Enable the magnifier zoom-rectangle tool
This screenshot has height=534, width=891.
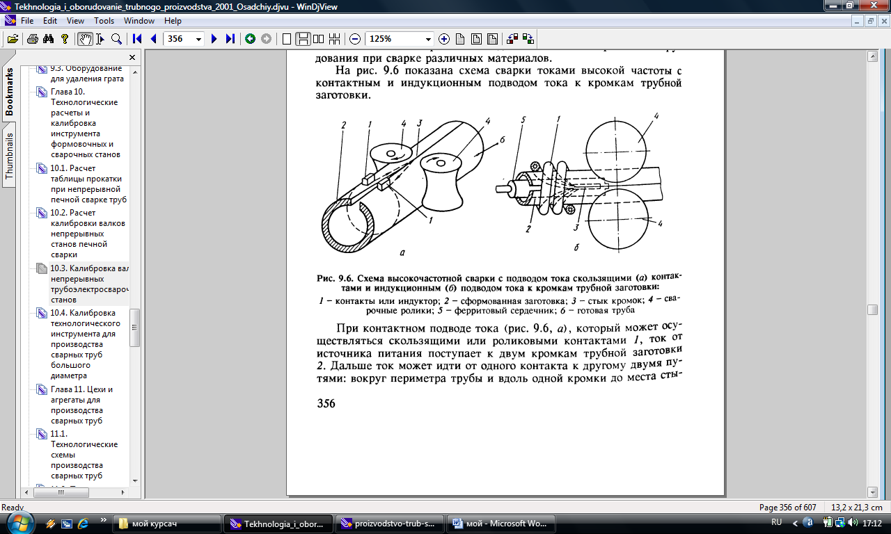[117, 39]
